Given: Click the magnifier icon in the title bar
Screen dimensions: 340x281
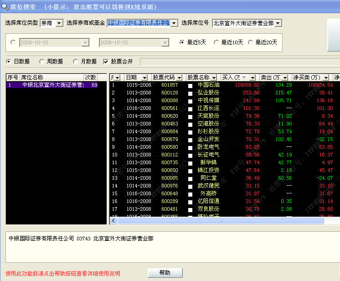Looking at the screenshot, I should [5, 7].
